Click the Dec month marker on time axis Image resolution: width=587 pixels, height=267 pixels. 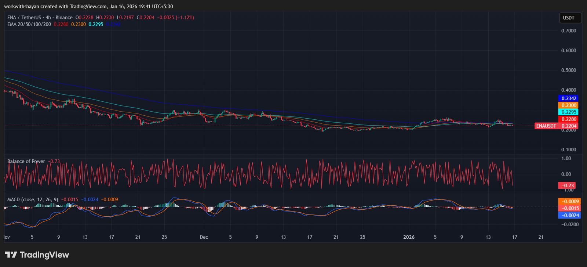point(204,237)
